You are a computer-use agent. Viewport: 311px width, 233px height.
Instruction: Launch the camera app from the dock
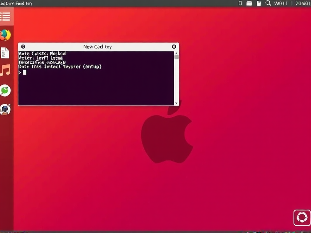(5, 108)
